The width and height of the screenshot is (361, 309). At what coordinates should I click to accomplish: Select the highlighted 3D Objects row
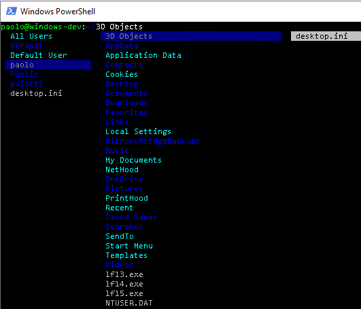pos(191,36)
